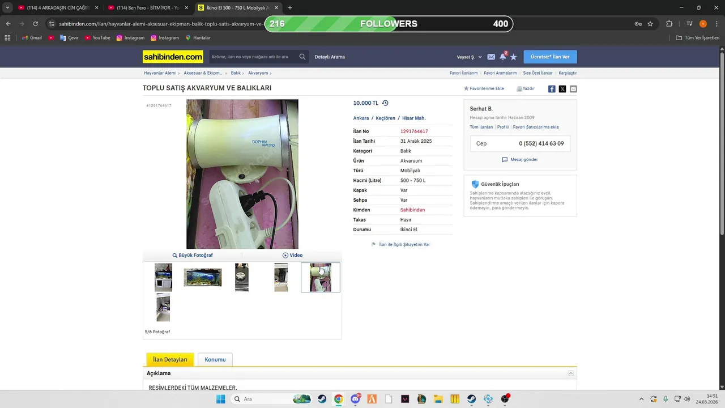Open Gmail bookmark

32,38
